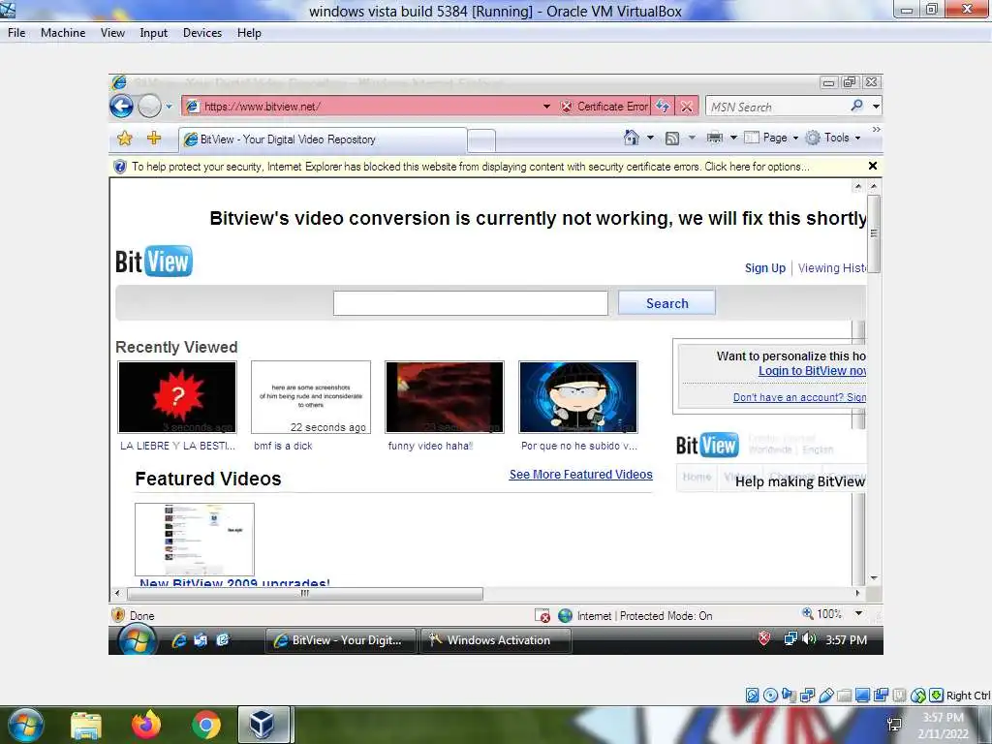The height and width of the screenshot is (744, 992).
Task: Open the recent pages dropdown arrow
Action: pyautogui.click(x=169, y=107)
